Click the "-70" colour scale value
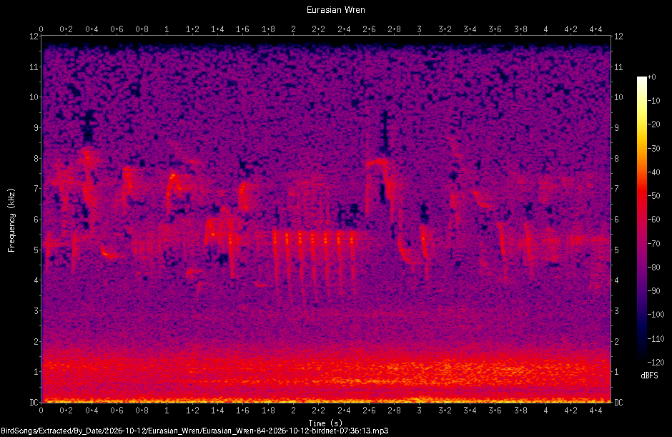This screenshot has width=672, height=437. pos(653,244)
